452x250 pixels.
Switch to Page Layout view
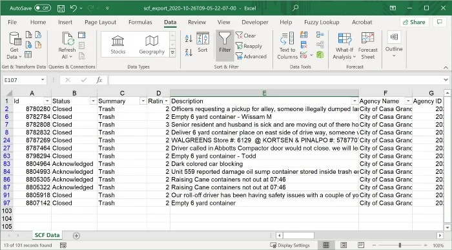click(x=344, y=245)
